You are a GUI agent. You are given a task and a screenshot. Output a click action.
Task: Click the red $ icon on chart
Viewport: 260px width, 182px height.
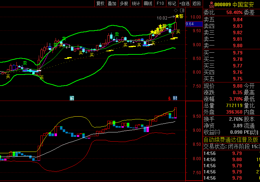coord(169,98)
